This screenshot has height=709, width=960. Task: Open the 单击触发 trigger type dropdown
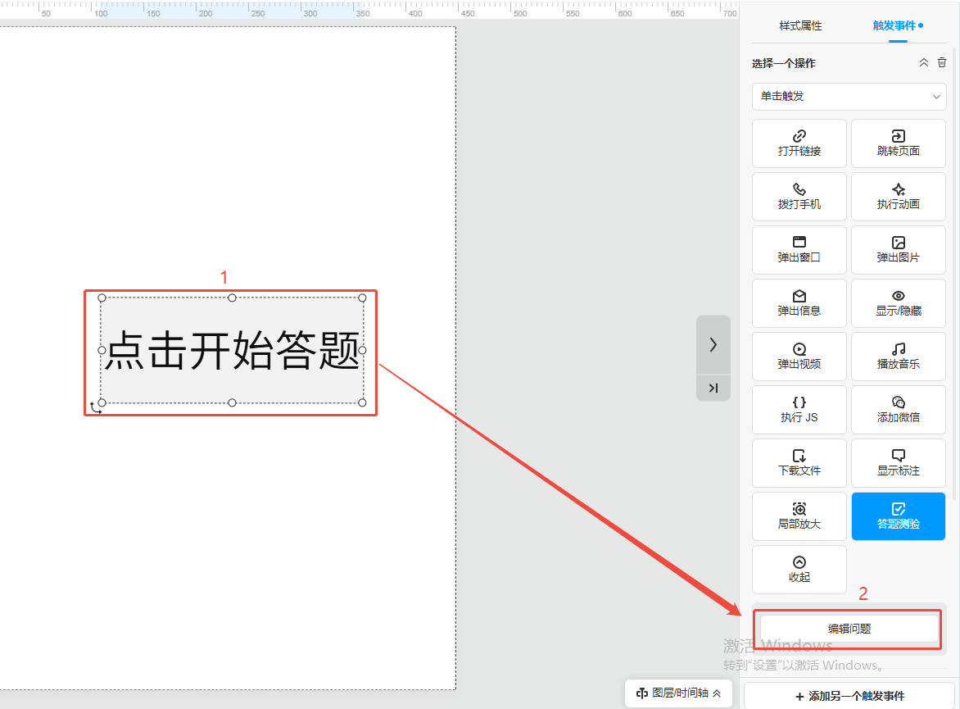(x=849, y=96)
